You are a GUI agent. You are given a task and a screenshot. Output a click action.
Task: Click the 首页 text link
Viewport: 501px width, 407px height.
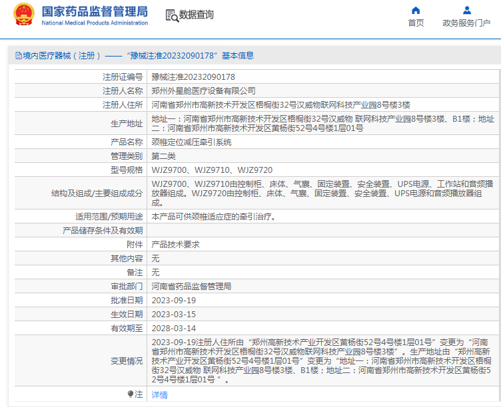416,23
